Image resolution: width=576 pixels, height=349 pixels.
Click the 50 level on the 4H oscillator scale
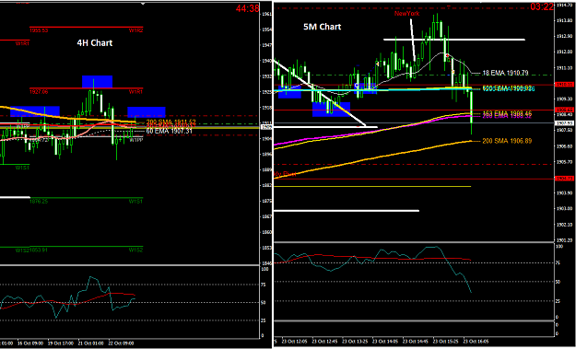tap(263, 303)
